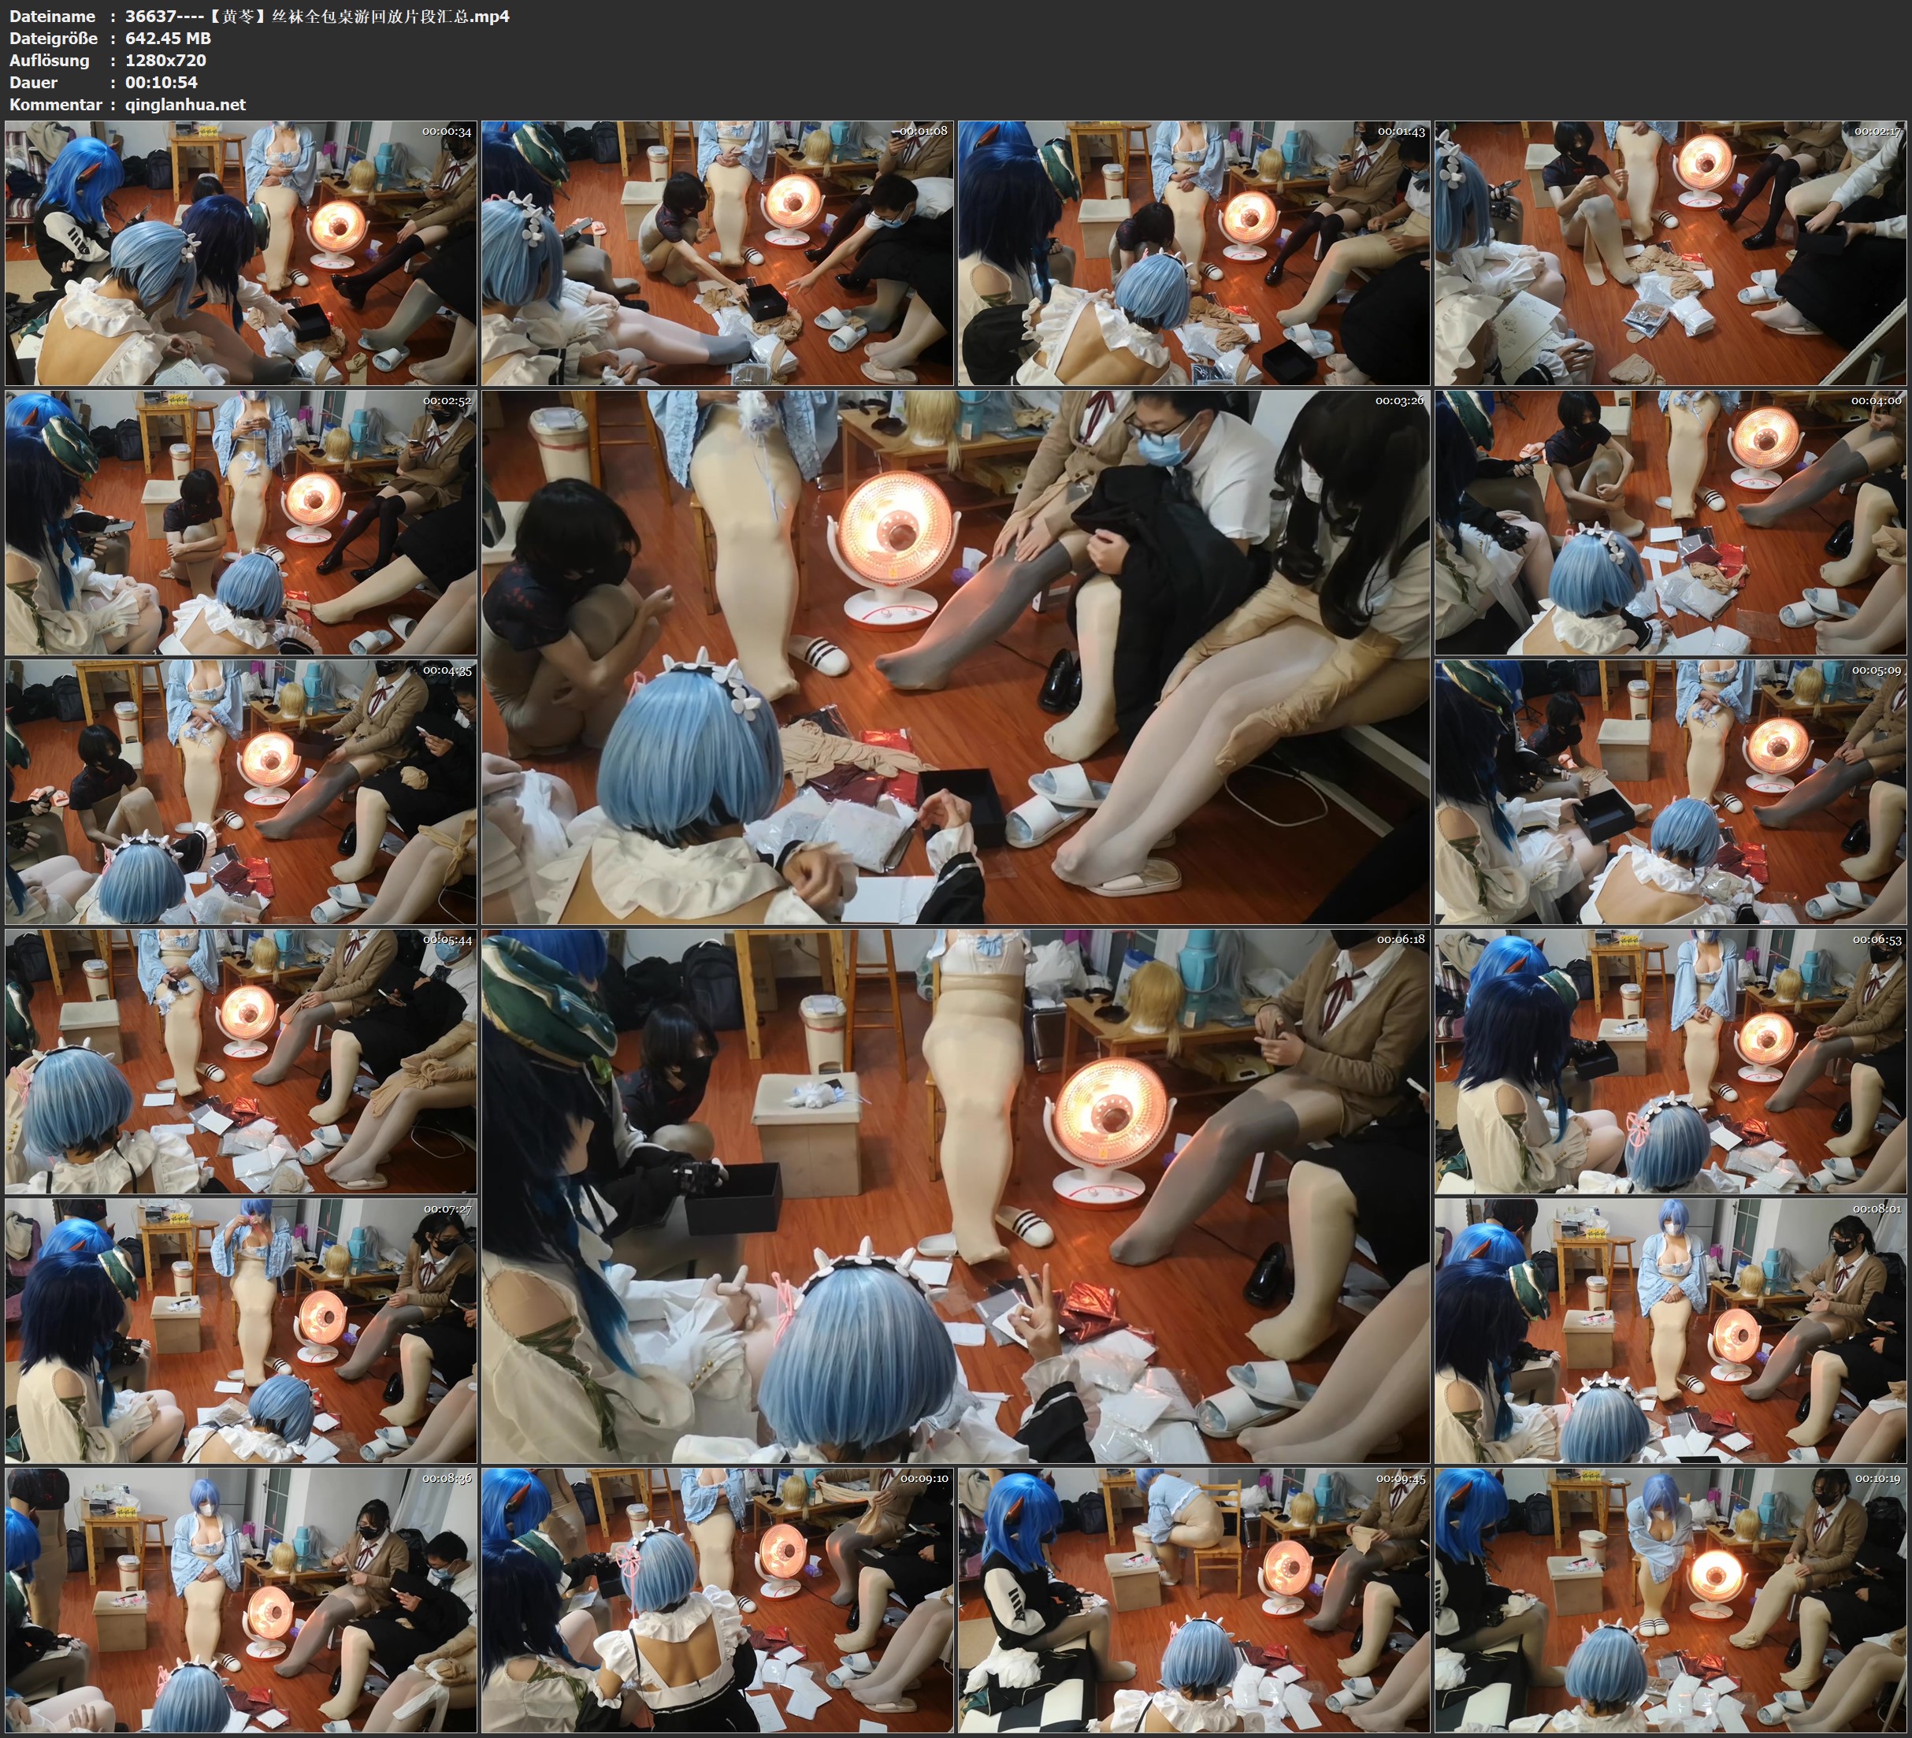Select the thumbnail marked 00:08:01
The image size is (1912, 1738).
pos(1670,1330)
